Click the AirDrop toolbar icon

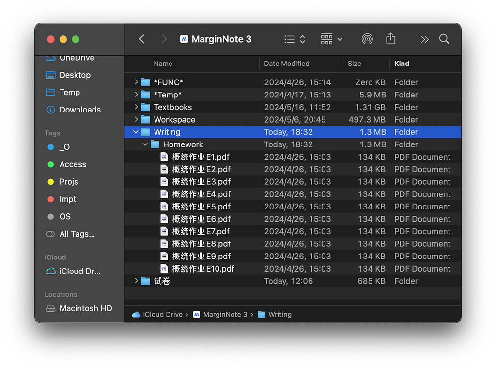[x=367, y=39]
